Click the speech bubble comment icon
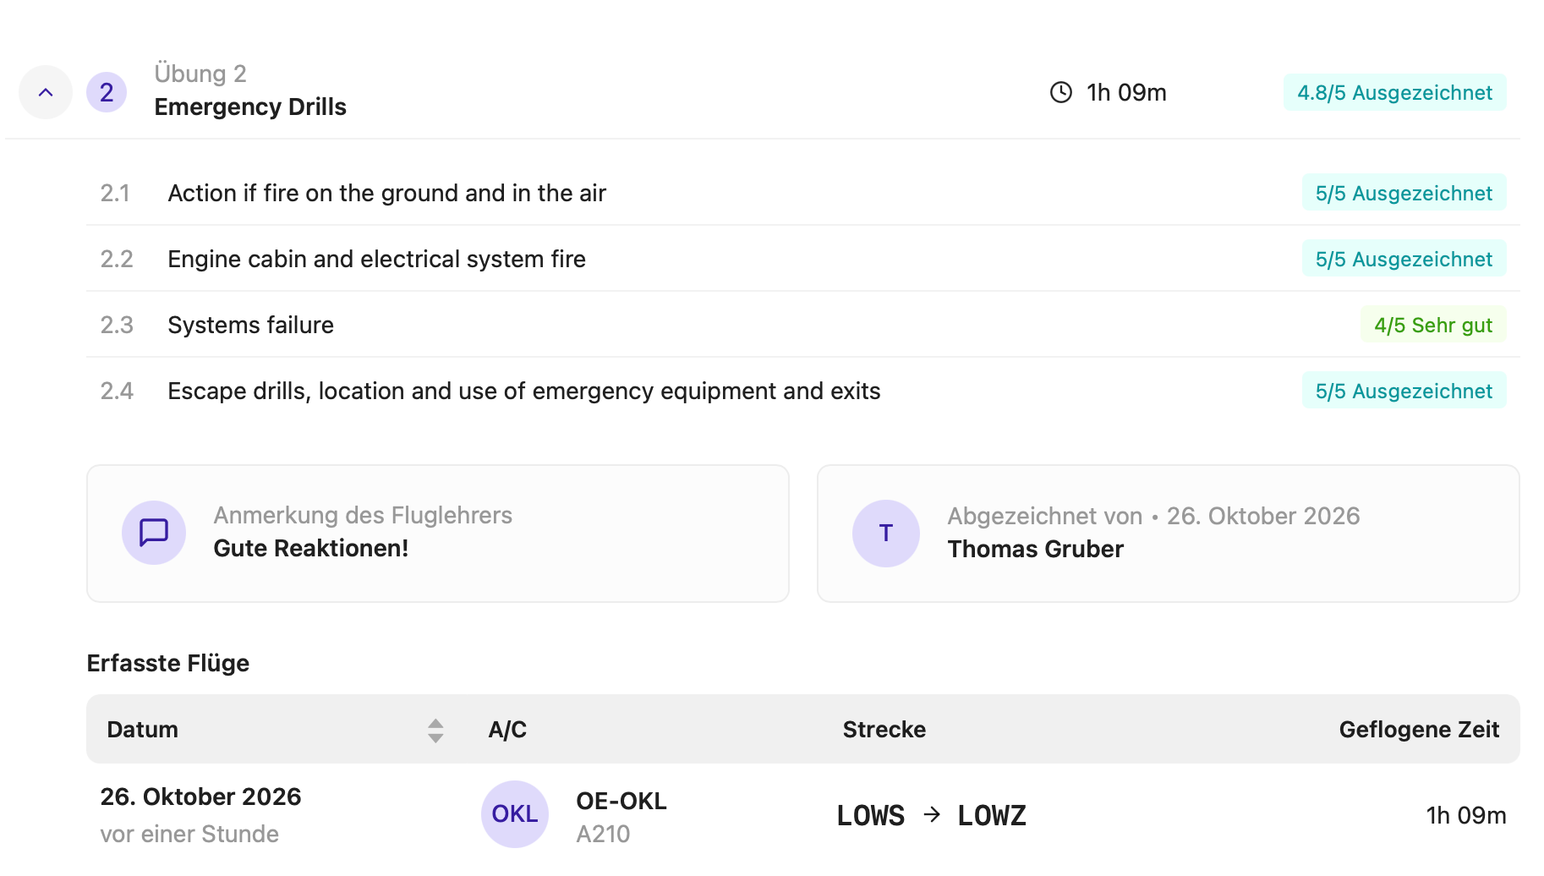This screenshot has width=1544, height=876. click(154, 533)
